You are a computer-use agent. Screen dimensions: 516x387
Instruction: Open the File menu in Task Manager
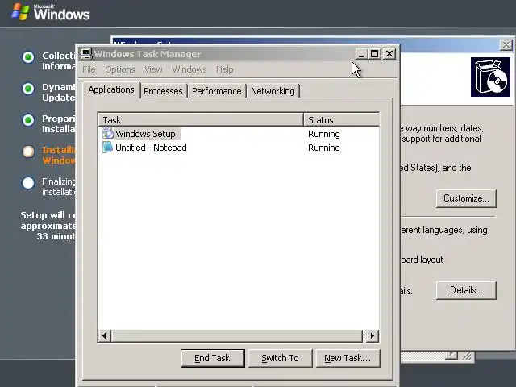coord(89,69)
